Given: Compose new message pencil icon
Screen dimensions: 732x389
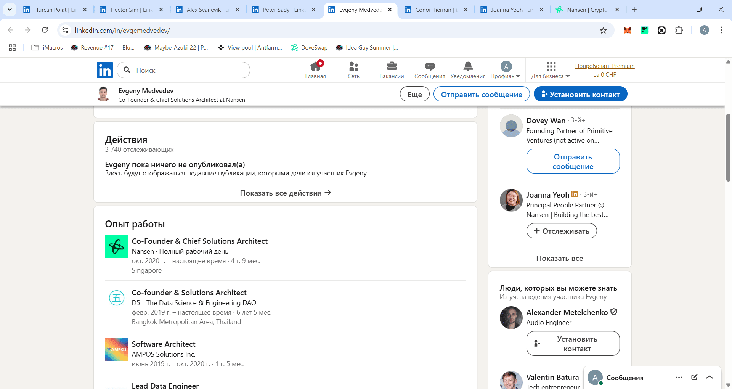Looking at the screenshot, I should click(694, 378).
